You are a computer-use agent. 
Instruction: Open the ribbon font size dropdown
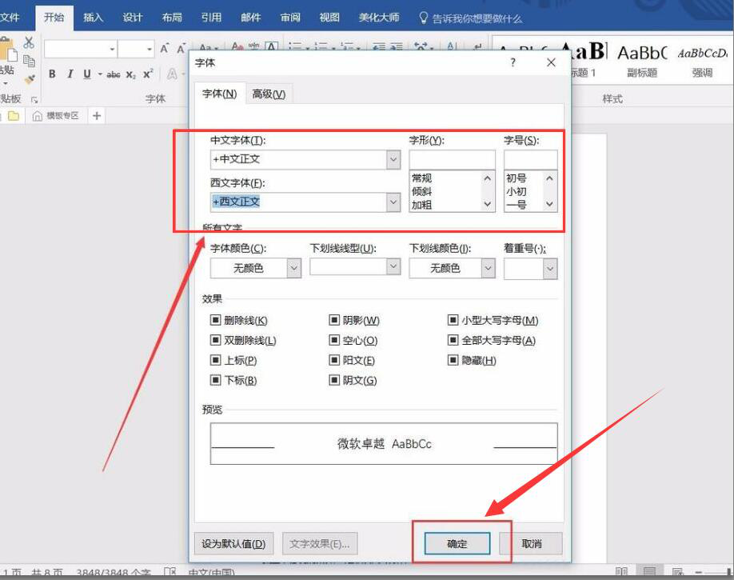coord(150,49)
